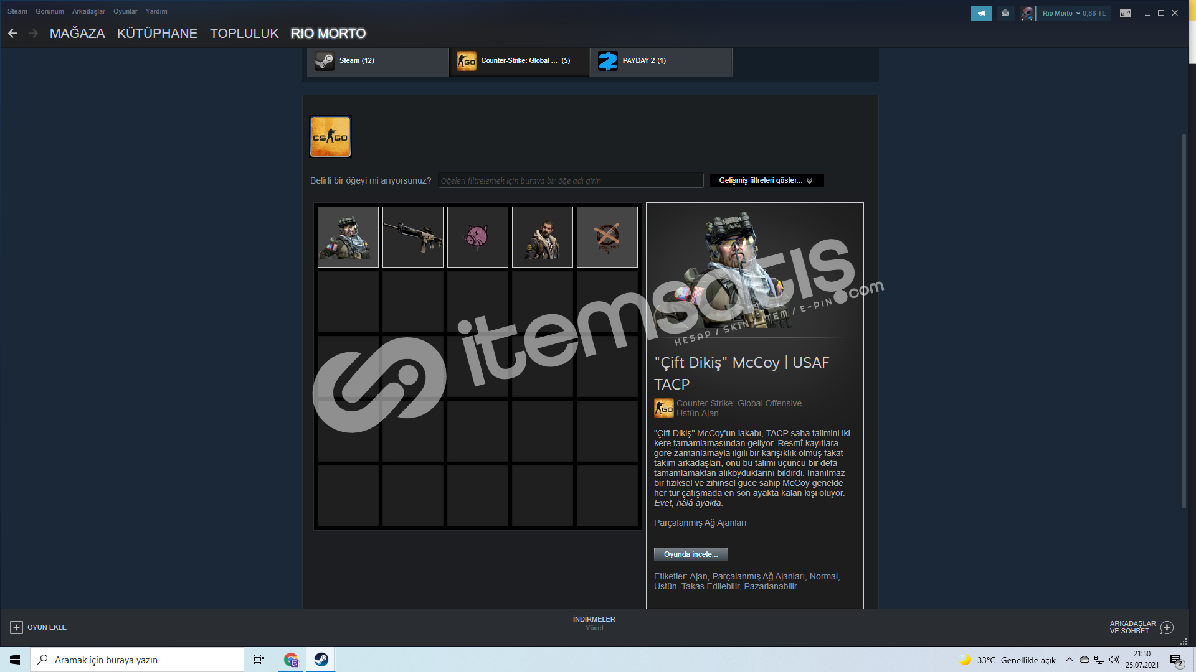Open the Yardım menu

tap(156, 11)
